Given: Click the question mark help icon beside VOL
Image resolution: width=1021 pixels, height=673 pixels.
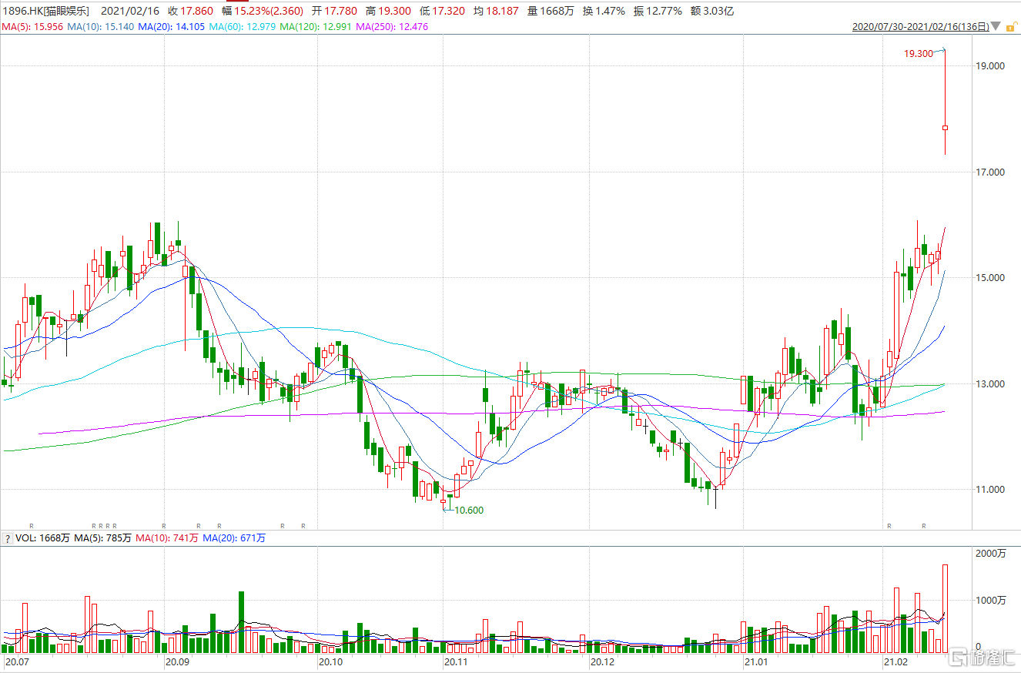Looking at the screenshot, I should coord(7,538).
